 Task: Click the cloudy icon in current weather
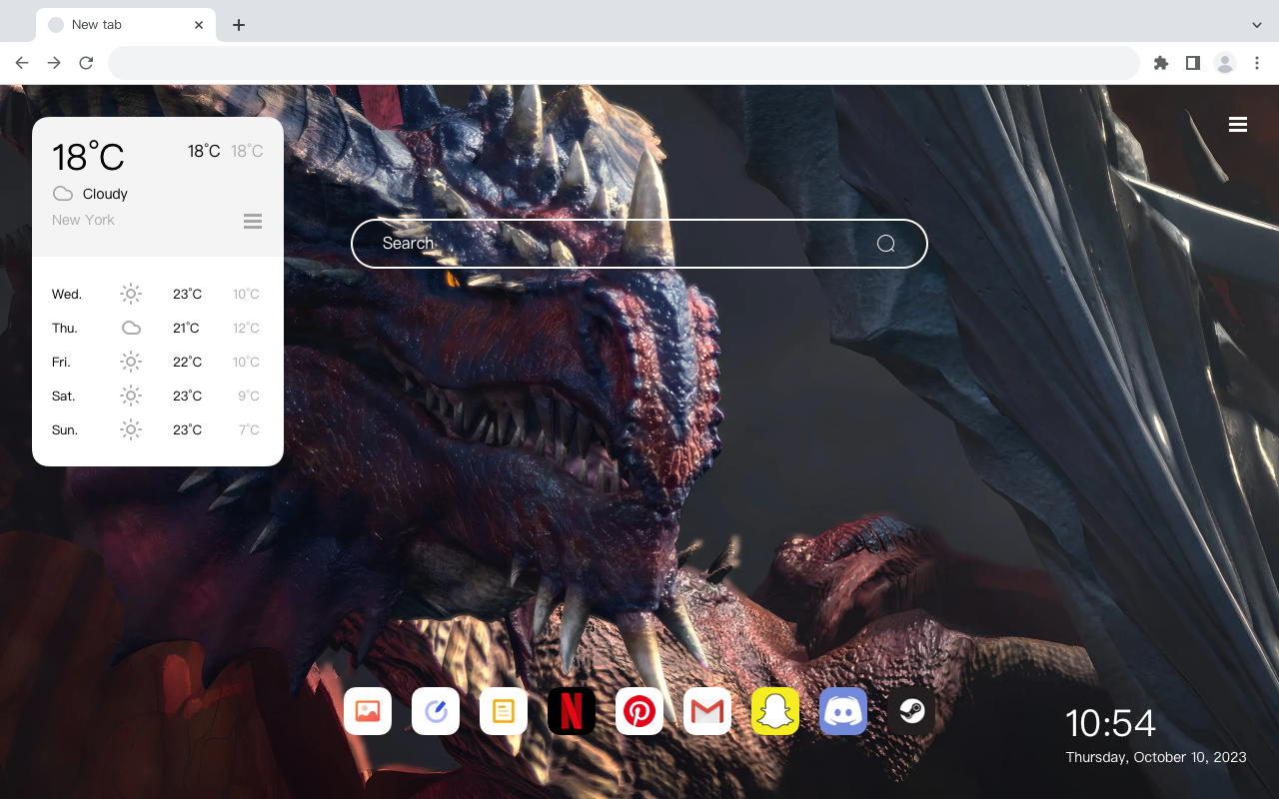(63, 194)
